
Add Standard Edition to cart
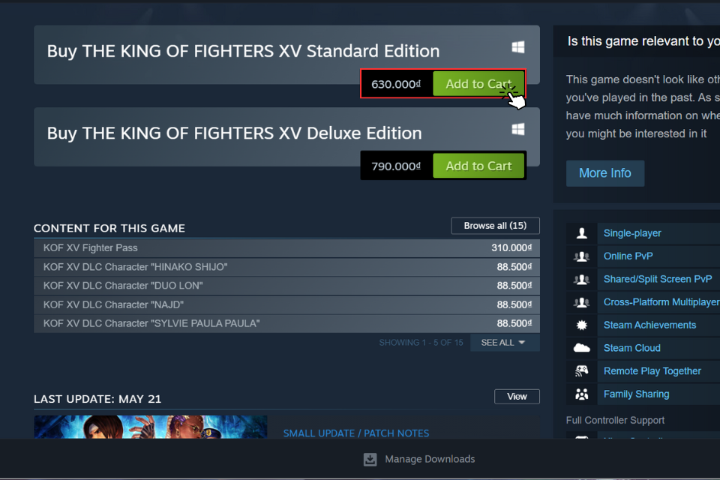478,83
